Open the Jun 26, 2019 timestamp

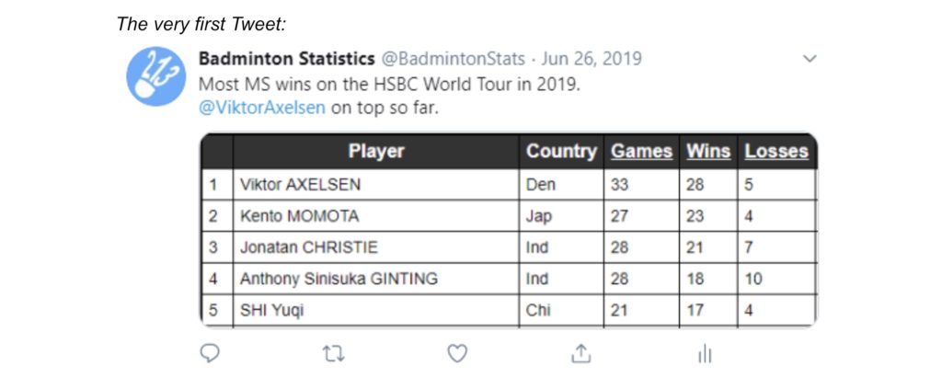pos(592,59)
